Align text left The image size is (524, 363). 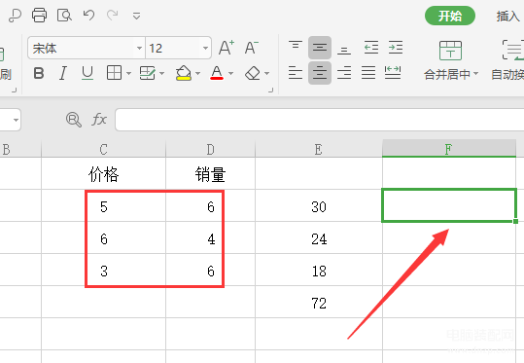coord(296,73)
